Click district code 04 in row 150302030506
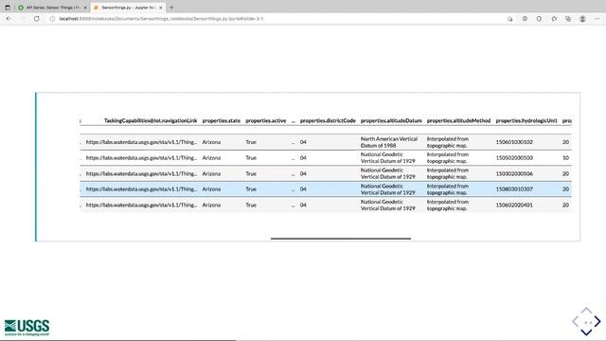The width and height of the screenshot is (606, 341). coord(303,173)
